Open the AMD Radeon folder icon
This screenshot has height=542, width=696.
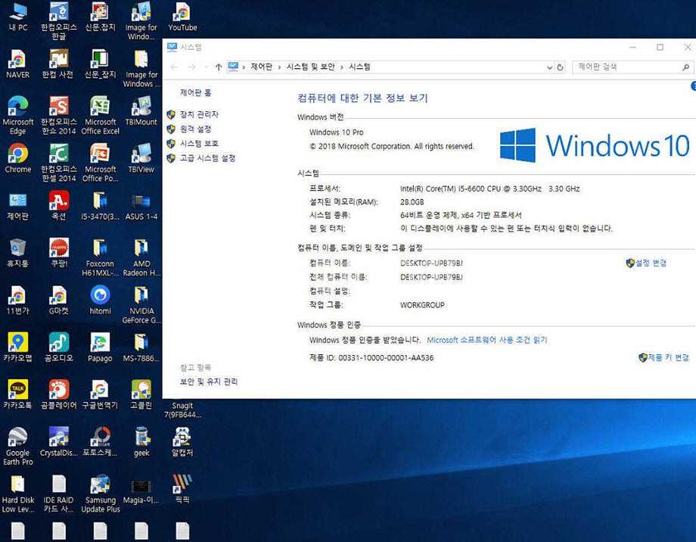click(x=141, y=257)
